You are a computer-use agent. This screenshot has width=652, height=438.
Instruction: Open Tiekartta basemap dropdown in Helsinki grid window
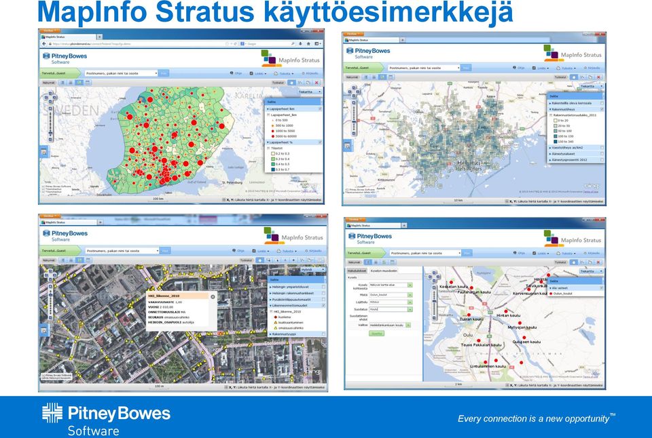592,86
